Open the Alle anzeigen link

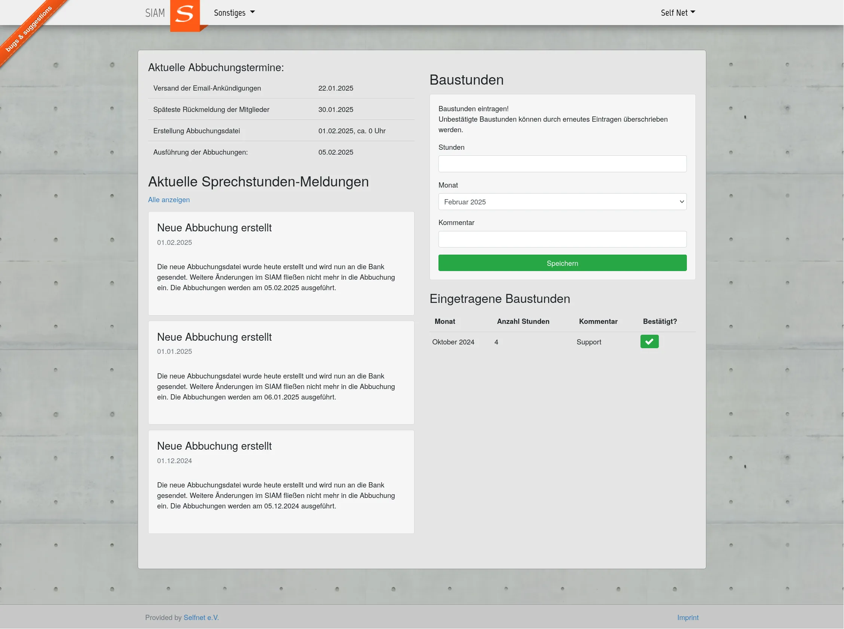click(x=168, y=200)
